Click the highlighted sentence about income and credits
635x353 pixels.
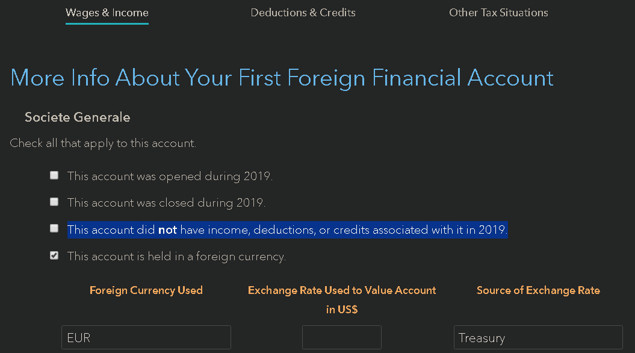click(287, 230)
